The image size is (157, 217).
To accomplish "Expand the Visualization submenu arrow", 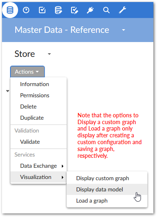I will 63,177.
